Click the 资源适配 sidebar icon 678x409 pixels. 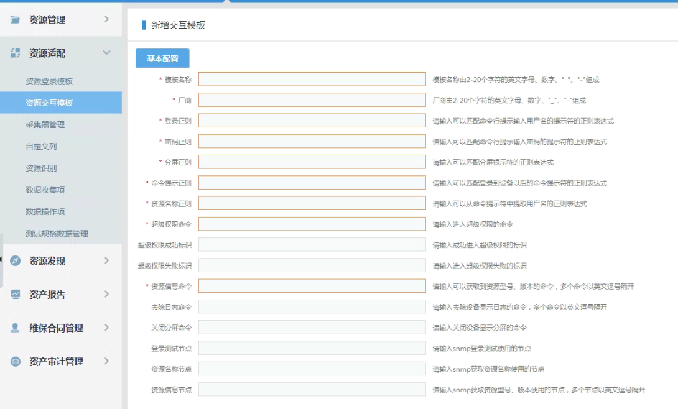click(x=15, y=53)
